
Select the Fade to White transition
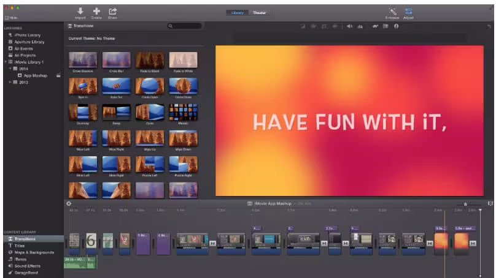click(x=183, y=60)
